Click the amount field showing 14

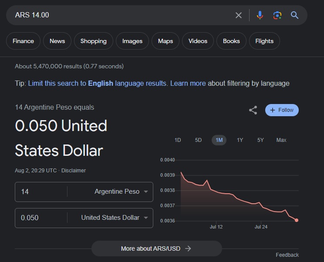coord(41,191)
